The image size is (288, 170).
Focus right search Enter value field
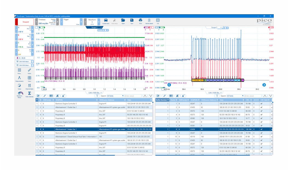253,96
